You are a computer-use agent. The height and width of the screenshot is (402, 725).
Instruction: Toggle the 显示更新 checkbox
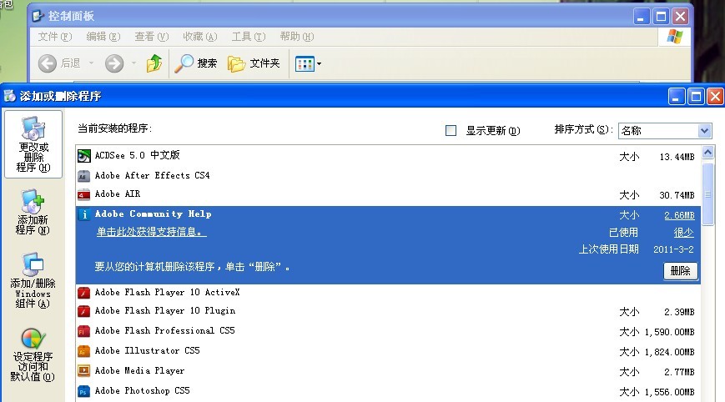point(451,130)
